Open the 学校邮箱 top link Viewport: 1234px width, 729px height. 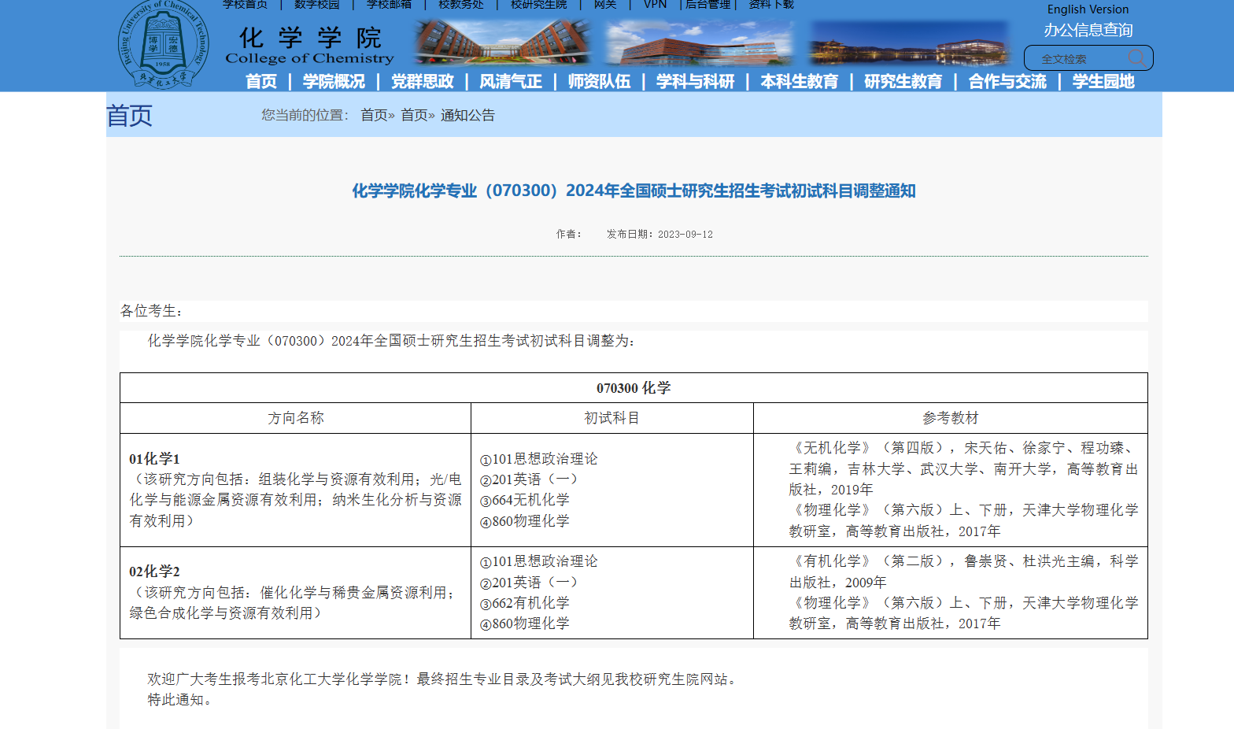point(389,5)
